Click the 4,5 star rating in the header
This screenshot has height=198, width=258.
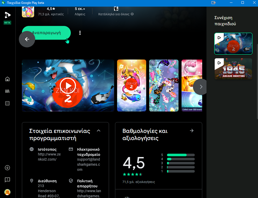click(x=51, y=9)
